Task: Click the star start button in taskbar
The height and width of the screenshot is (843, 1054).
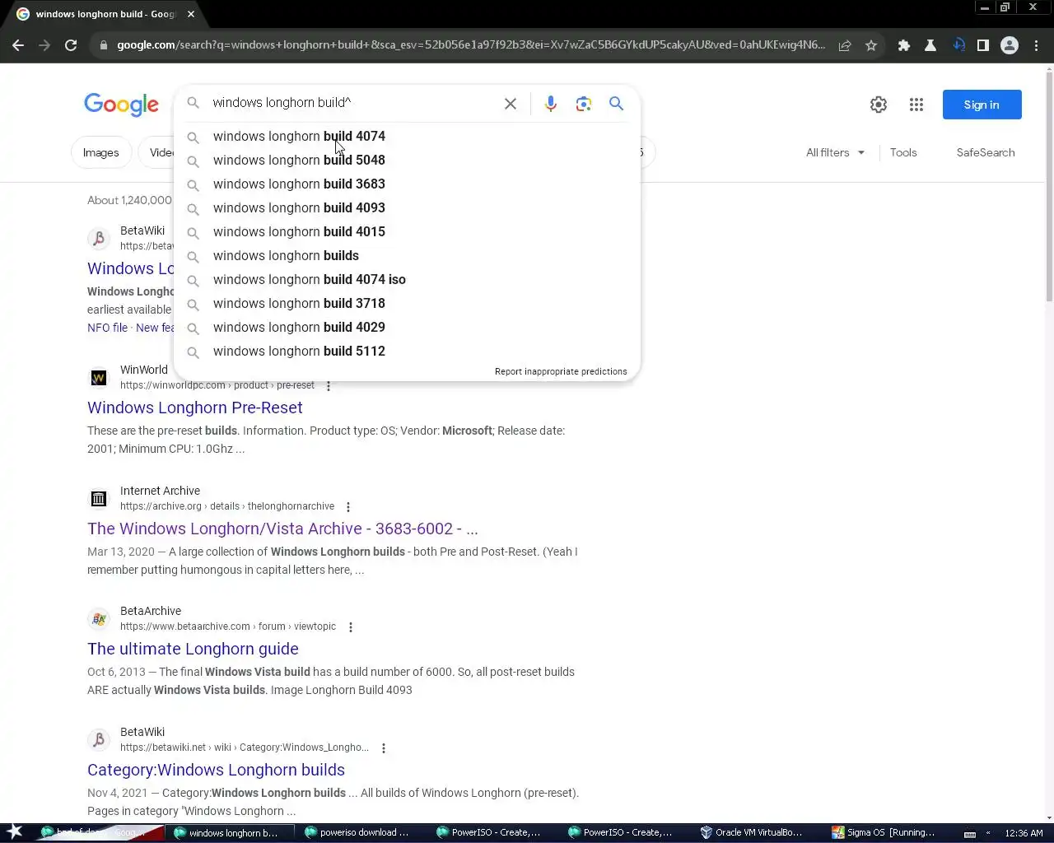Action: (15, 832)
